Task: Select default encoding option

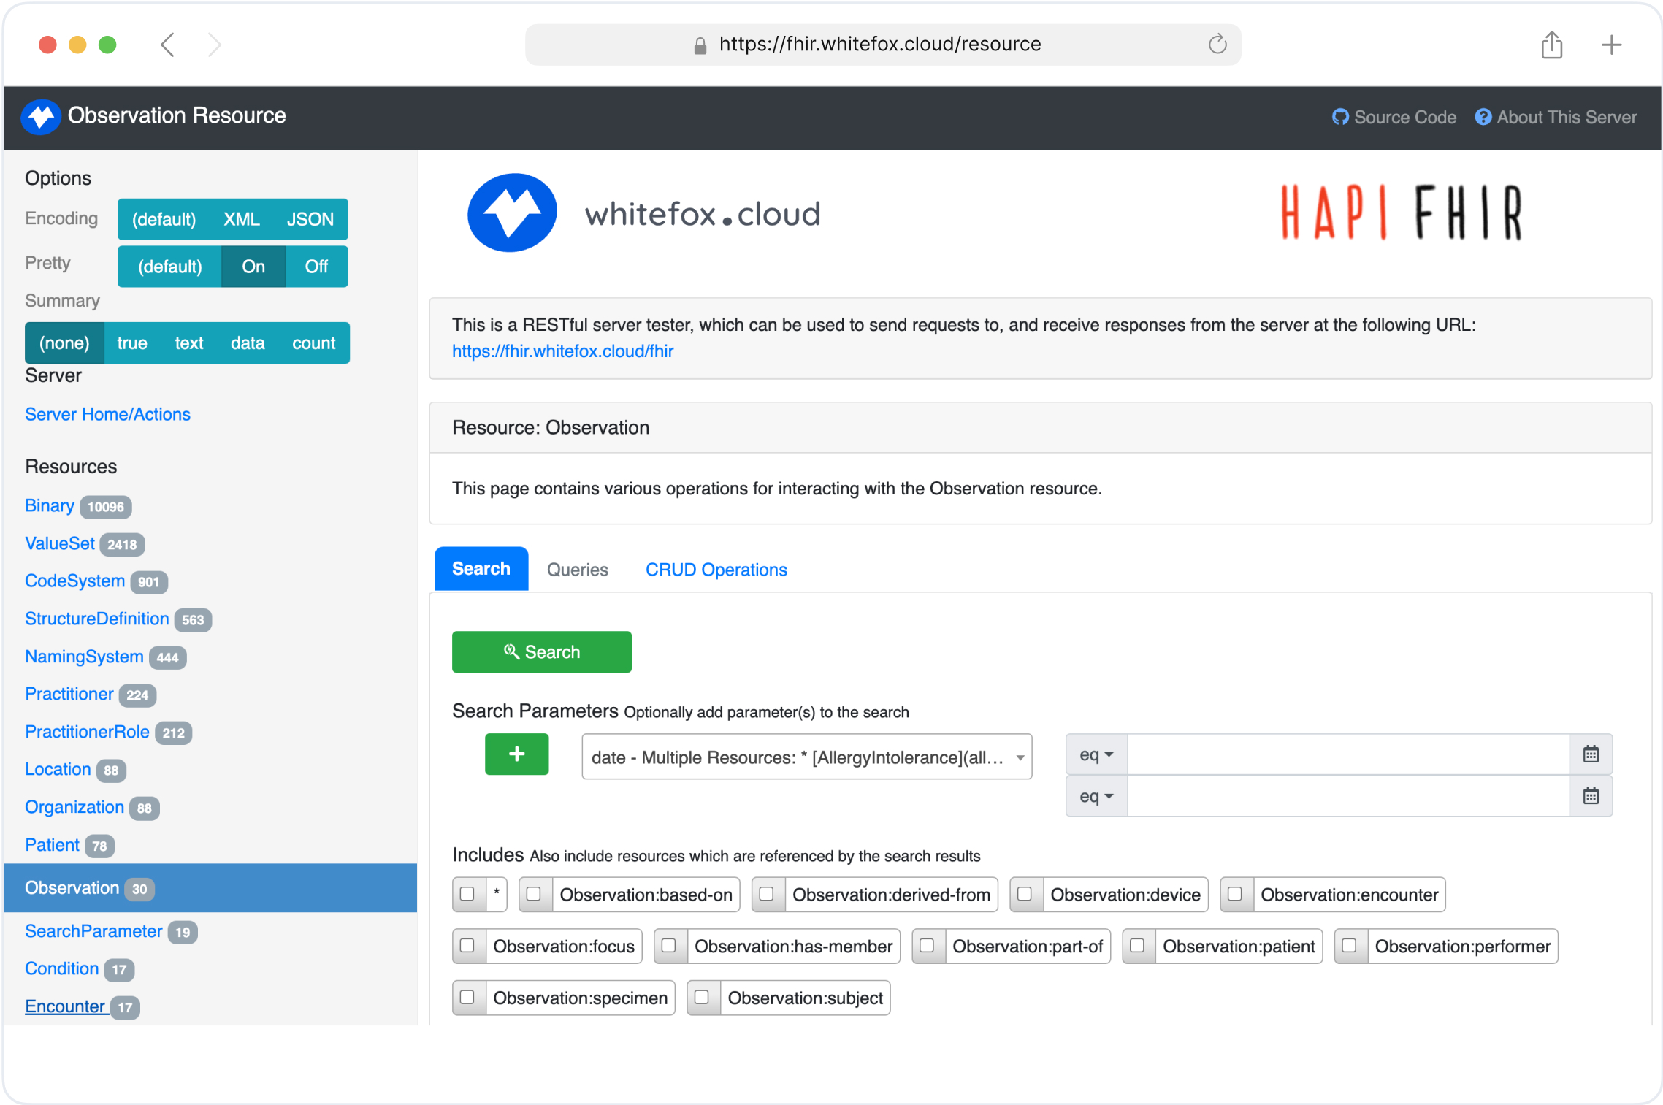Action: [164, 219]
